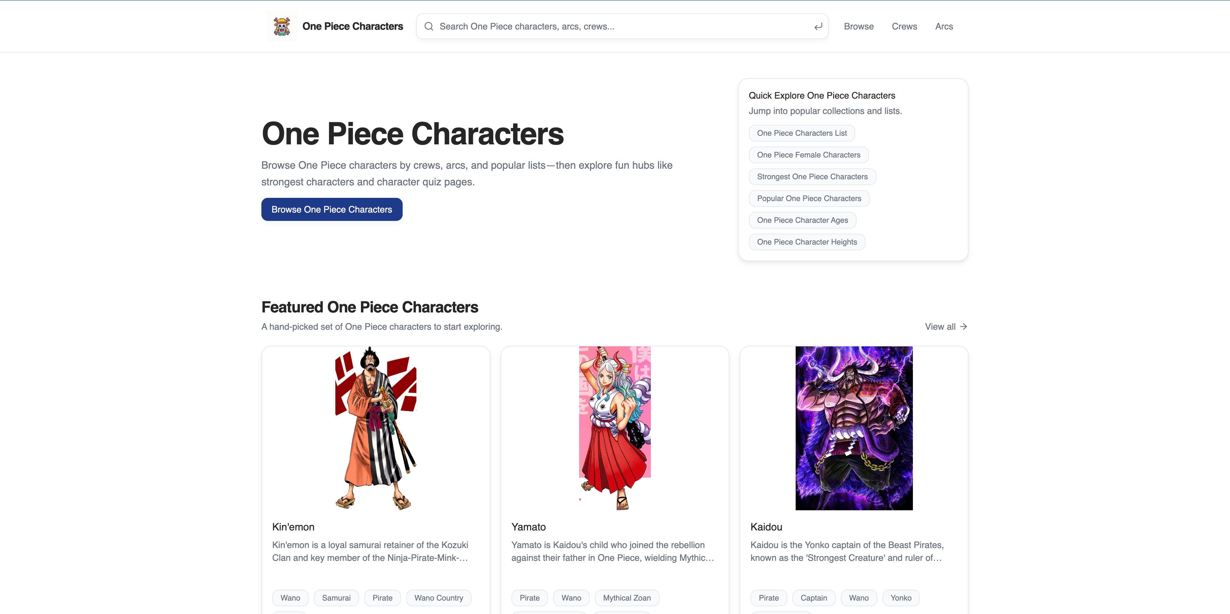
Task: Click the Browse One Piece Characters button
Action: [332, 209]
